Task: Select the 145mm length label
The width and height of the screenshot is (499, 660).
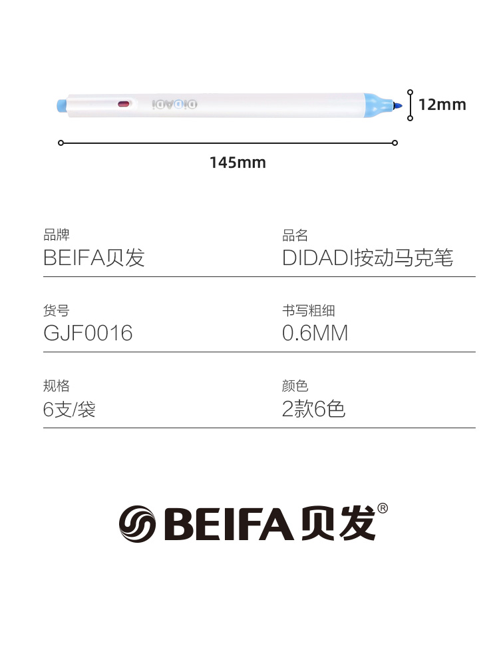Action: click(238, 163)
